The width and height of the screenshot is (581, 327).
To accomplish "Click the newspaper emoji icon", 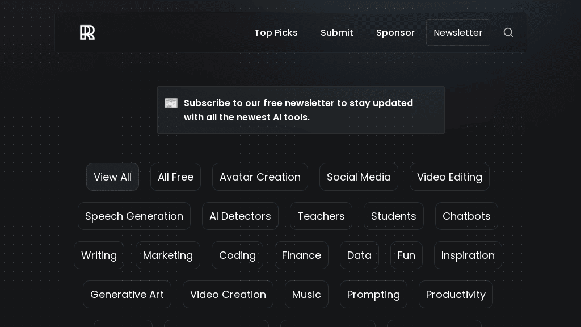I will pyautogui.click(x=171, y=103).
